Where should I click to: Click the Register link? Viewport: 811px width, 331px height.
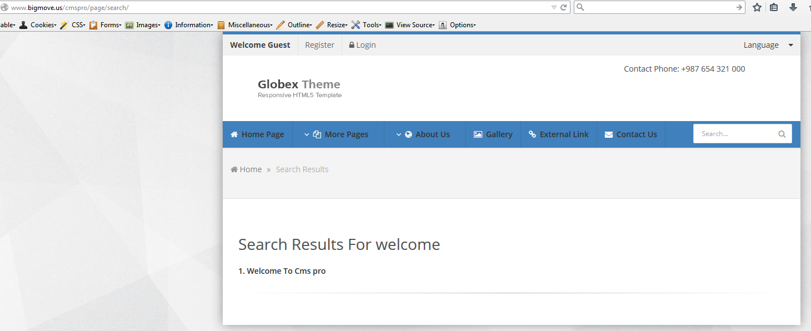tap(320, 45)
